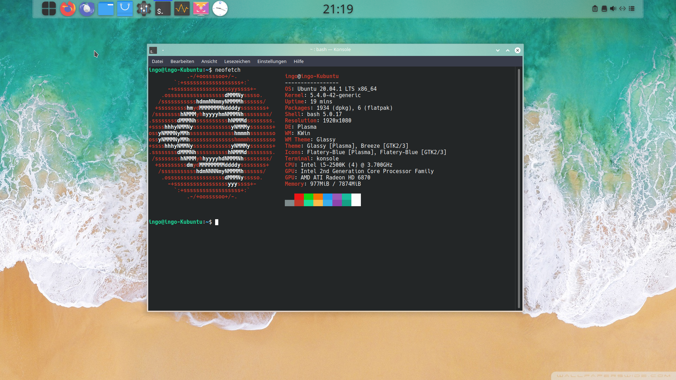Launch Firefox from the panel
This screenshot has width=676, height=380.
coord(68,8)
